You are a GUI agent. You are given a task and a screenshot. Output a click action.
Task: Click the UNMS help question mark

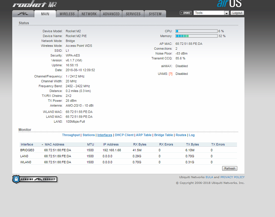click(171, 74)
